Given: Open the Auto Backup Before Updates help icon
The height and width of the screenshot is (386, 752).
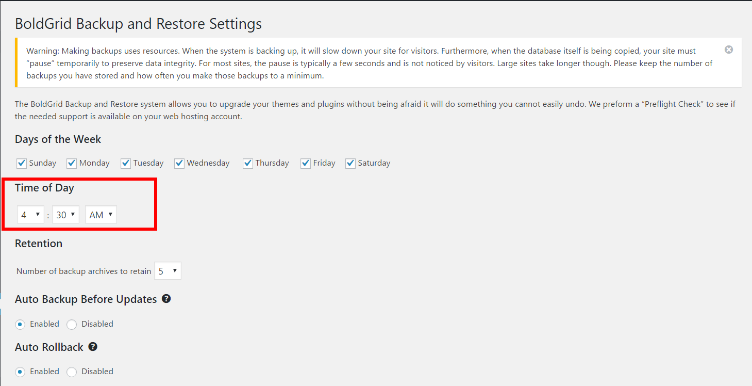Looking at the screenshot, I should pos(166,299).
